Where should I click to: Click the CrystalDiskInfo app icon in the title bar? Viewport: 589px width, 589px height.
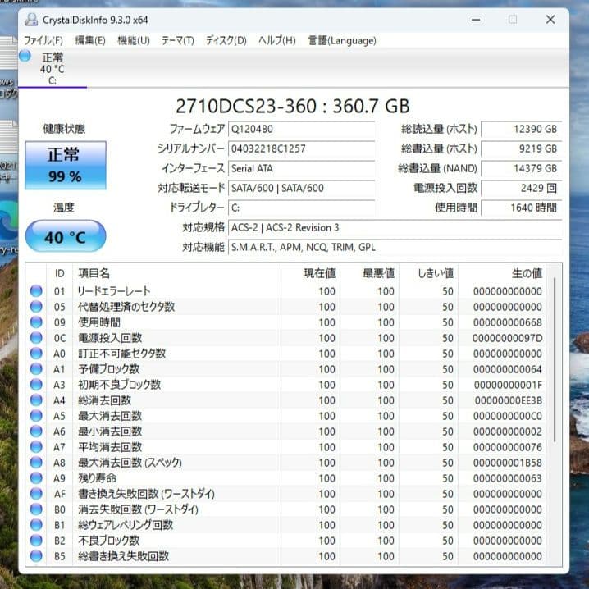31,20
